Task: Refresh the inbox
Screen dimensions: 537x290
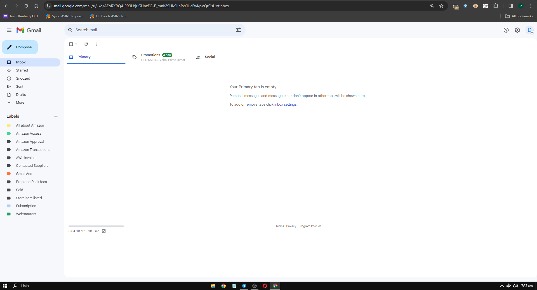Action: pos(86,44)
